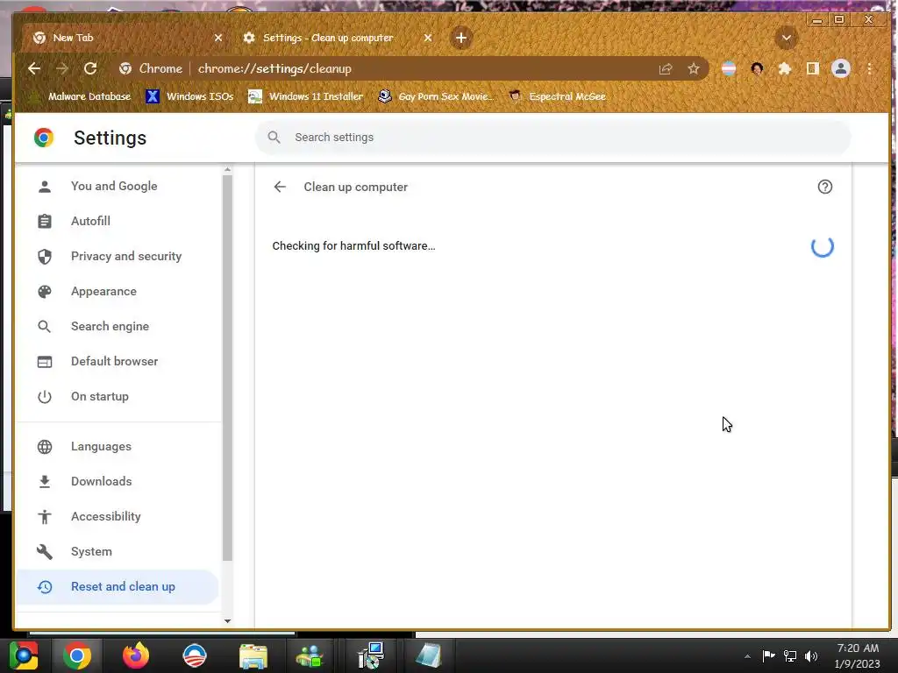Select On startup settings
This screenshot has height=673, width=898.
118,396
